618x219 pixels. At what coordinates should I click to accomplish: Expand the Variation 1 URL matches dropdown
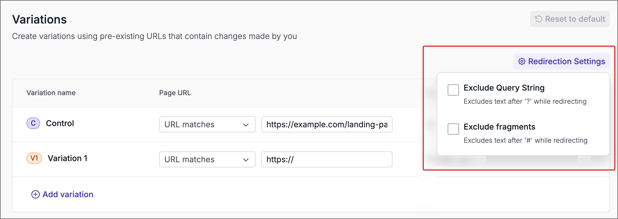click(207, 159)
